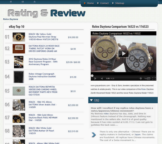Open thumbnail of item 05 chrono wheel
Viewport: 162px width, 144px height.
tap(19, 91)
